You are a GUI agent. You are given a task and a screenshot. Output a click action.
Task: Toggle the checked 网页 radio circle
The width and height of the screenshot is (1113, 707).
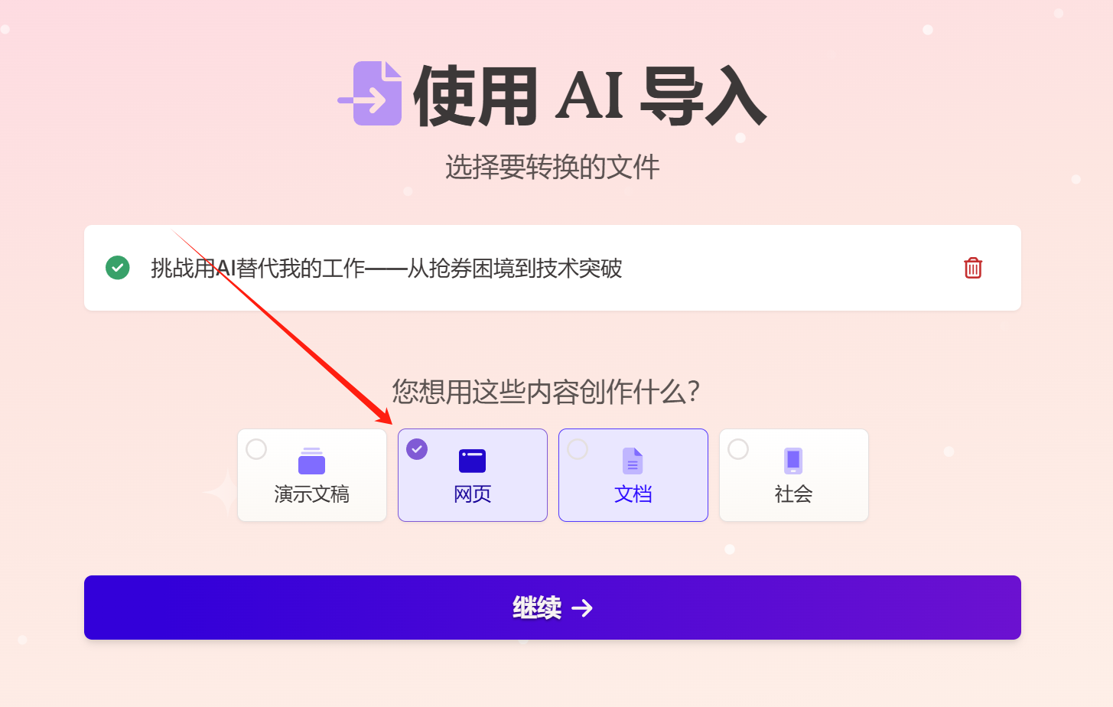pyautogui.click(x=417, y=449)
